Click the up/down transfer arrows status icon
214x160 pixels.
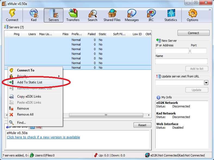pyautogui.click(x=96, y=155)
